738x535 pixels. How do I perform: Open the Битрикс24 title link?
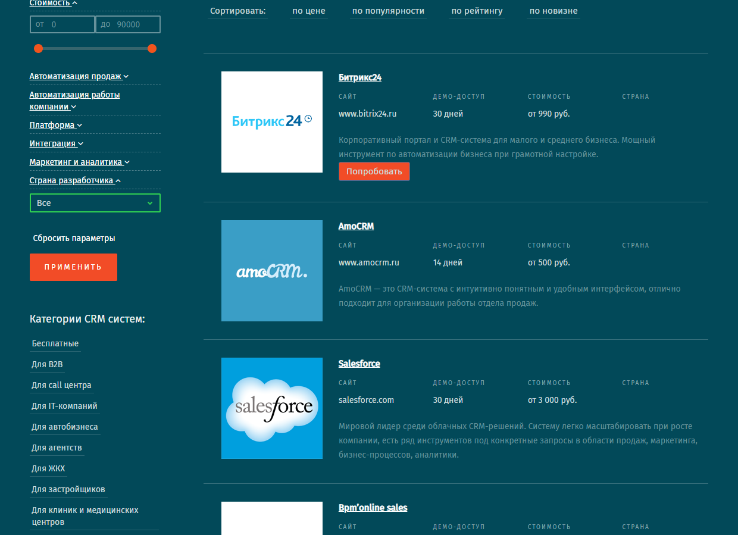point(360,77)
